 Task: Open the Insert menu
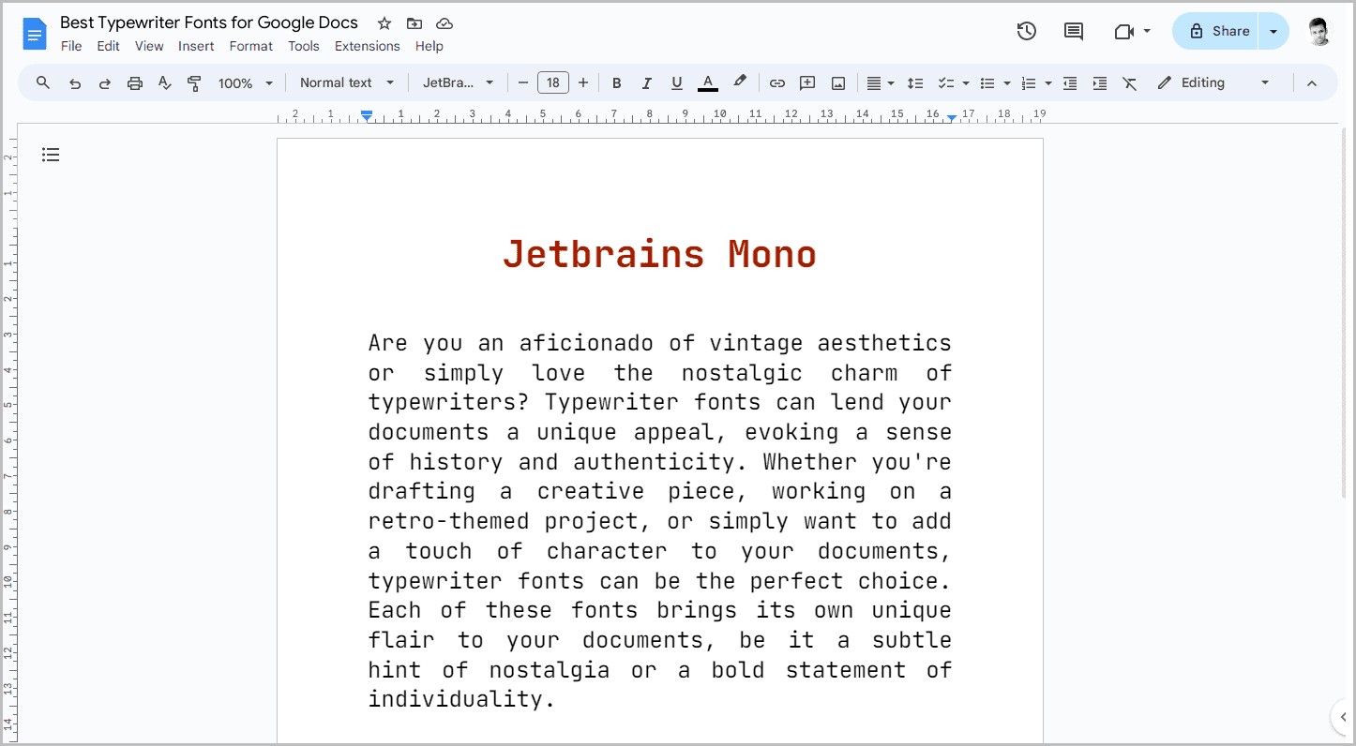pos(196,46)
